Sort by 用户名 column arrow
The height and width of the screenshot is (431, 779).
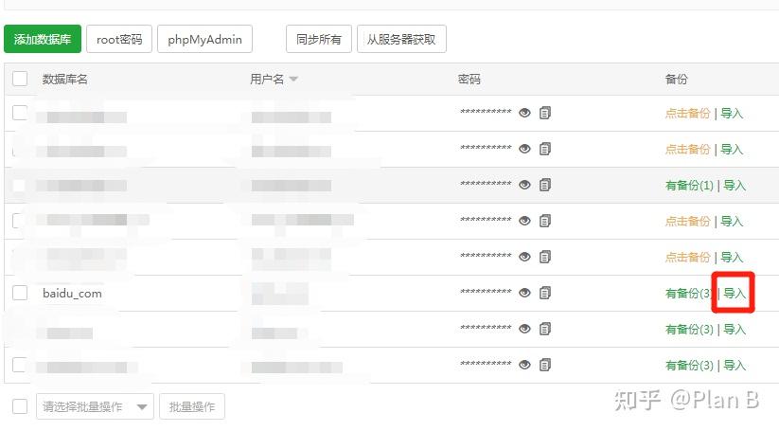coord(293,80)
